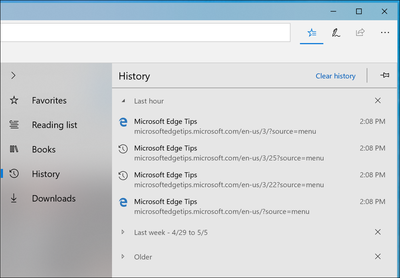400x278 pixels.
Task: Click the Share icon in toolbar
Action: 360,32
